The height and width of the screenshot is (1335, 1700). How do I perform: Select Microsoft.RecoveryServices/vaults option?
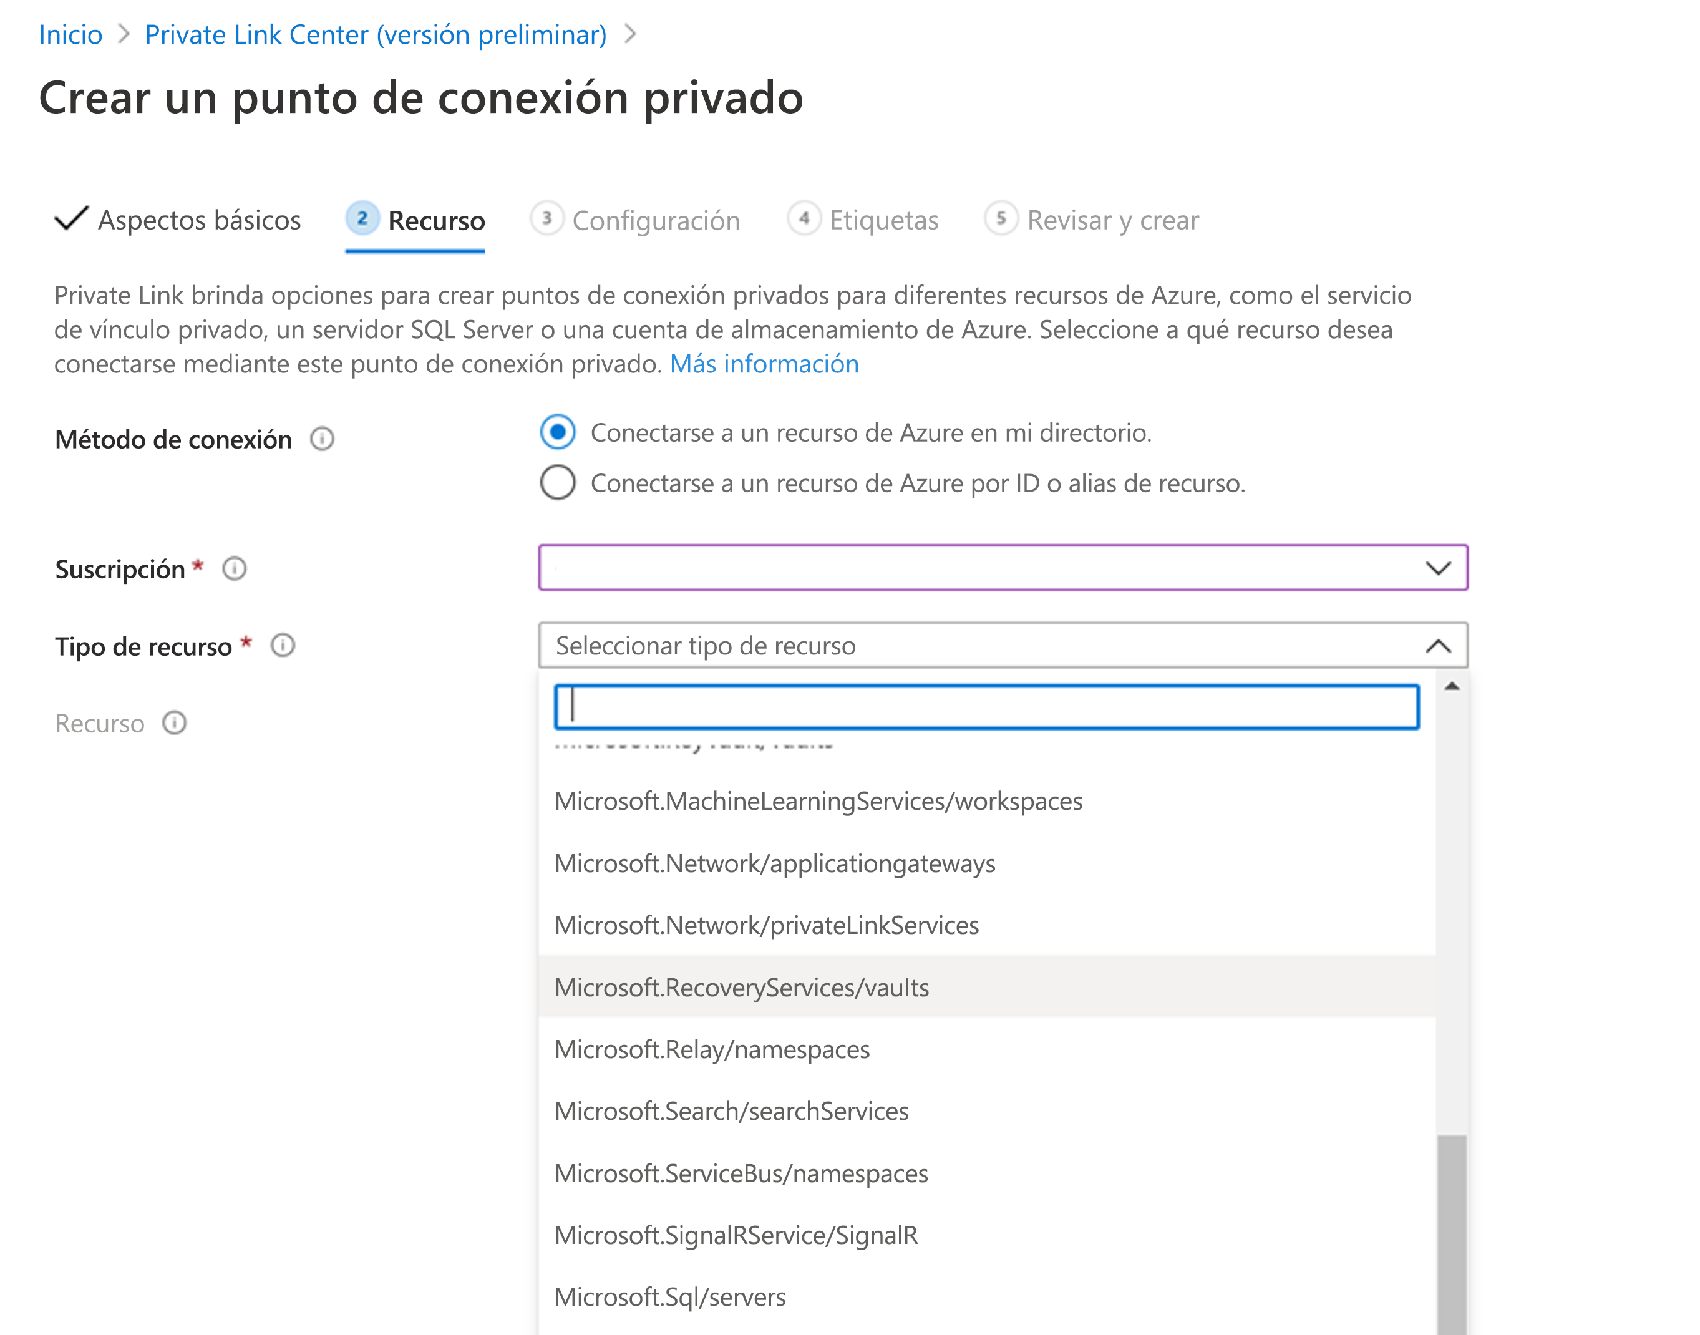coord(986,987)
